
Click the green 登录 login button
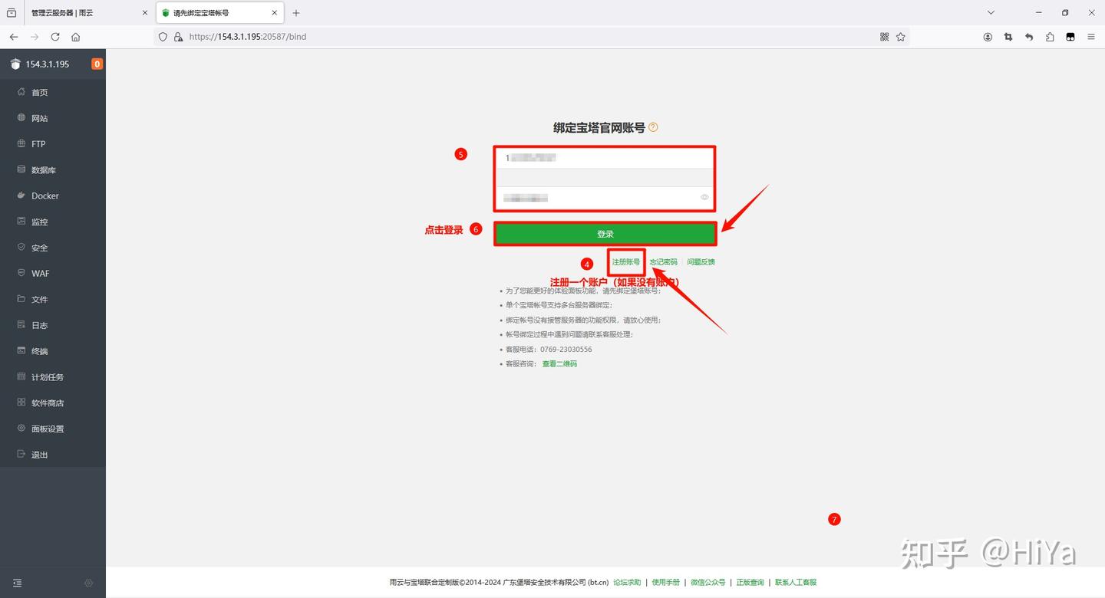605,234
